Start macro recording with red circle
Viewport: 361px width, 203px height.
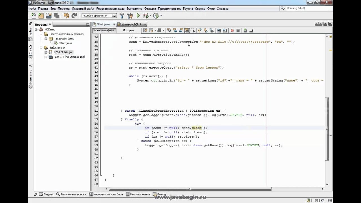click(x=232, y=30)
